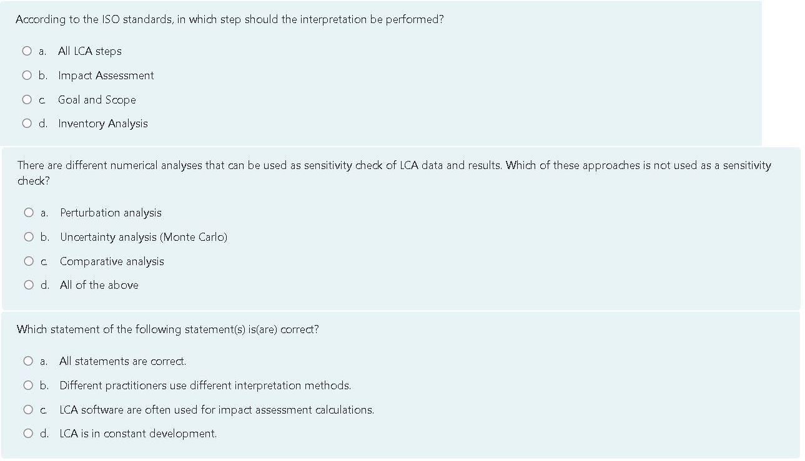
Task: Pick 'All of the above' radio option
Action: [x=29, y=285]
